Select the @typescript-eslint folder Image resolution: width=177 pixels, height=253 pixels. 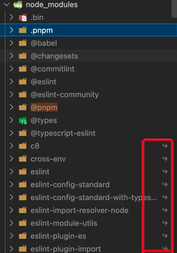88,133
